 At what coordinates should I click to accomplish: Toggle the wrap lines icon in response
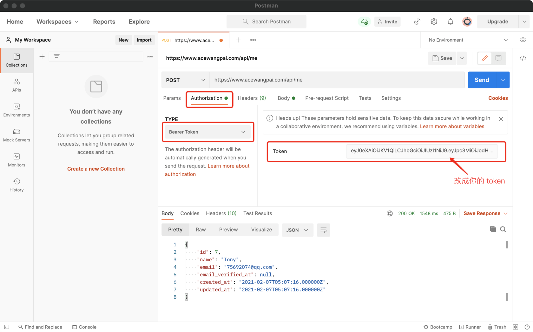(323, 230)
